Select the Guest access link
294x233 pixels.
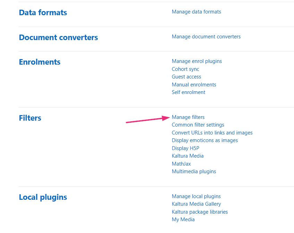[186, 77]
